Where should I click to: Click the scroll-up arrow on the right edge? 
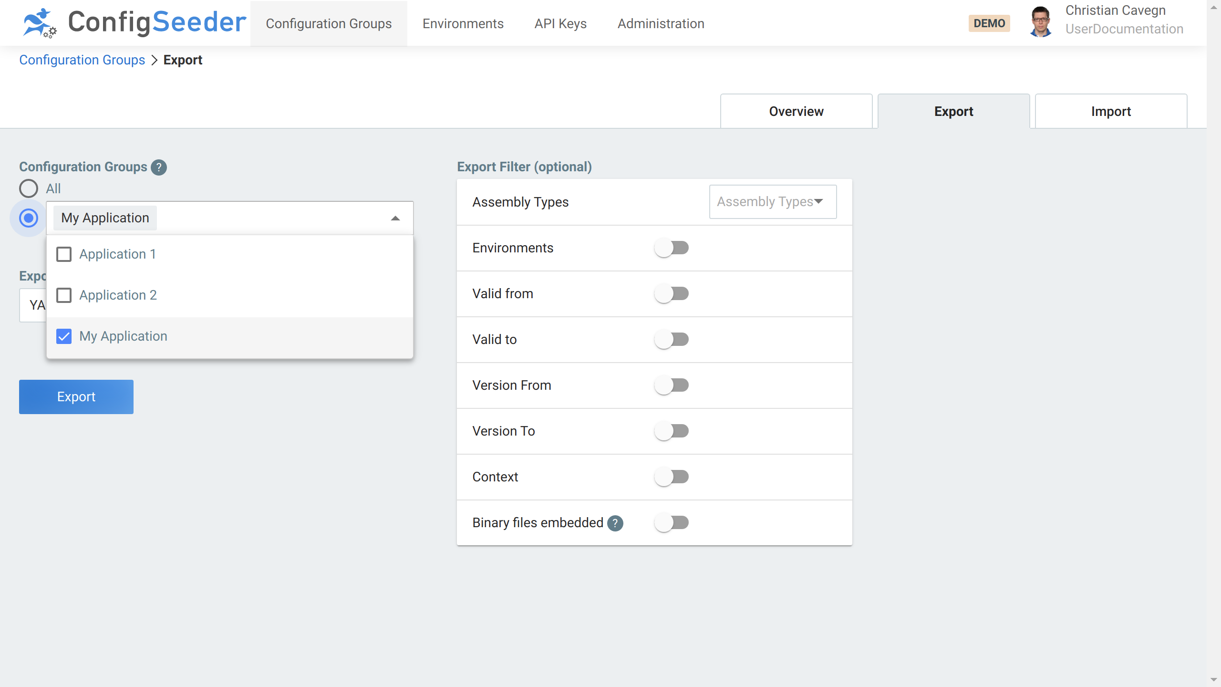[x=1213, y=7]
